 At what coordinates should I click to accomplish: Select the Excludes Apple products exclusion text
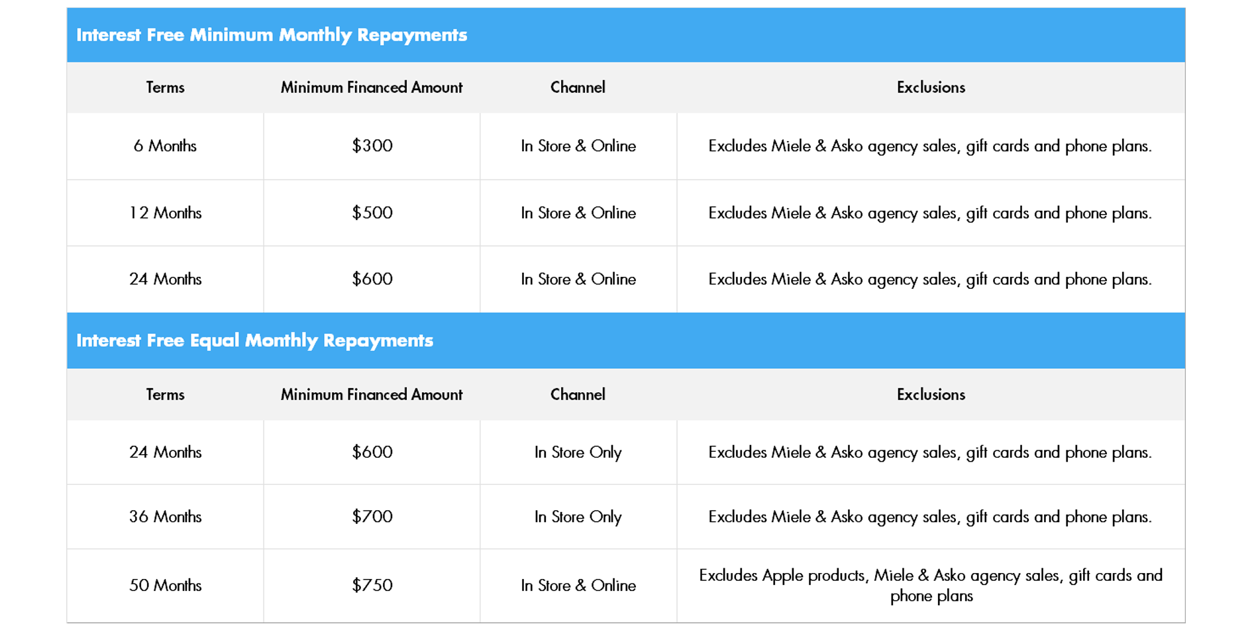pos(931,586)
